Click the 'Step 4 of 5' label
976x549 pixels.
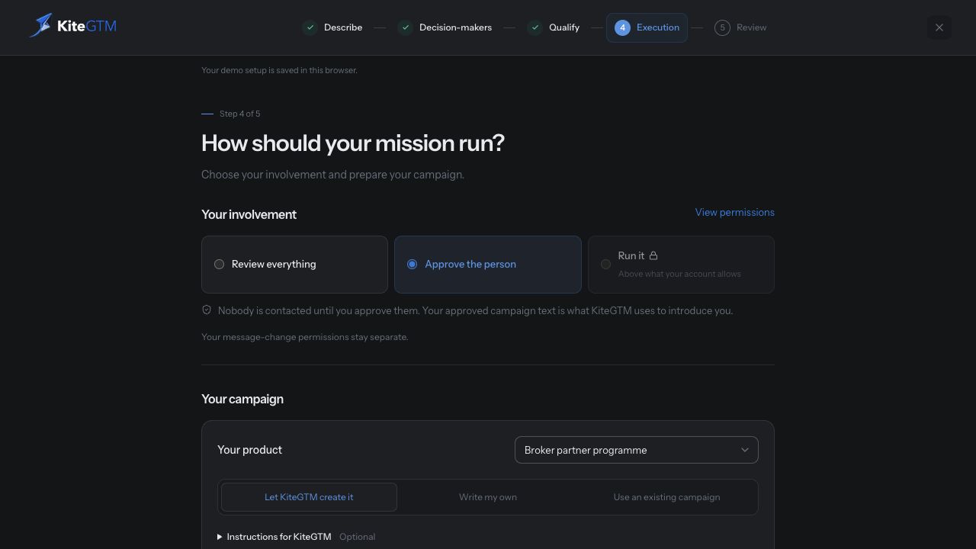click(x=239, y=114)
